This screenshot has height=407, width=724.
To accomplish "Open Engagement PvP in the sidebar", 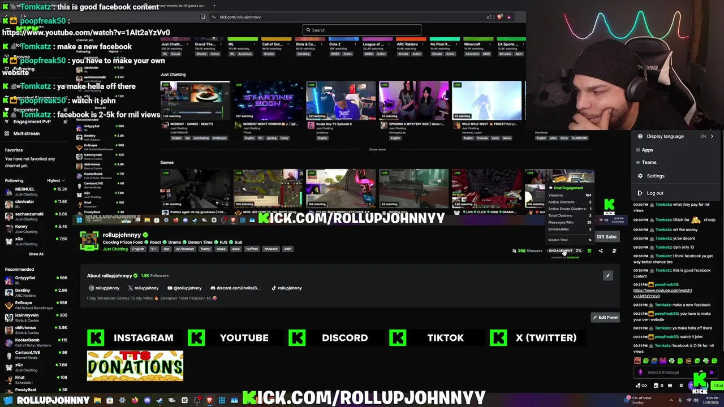I will 32,122.
